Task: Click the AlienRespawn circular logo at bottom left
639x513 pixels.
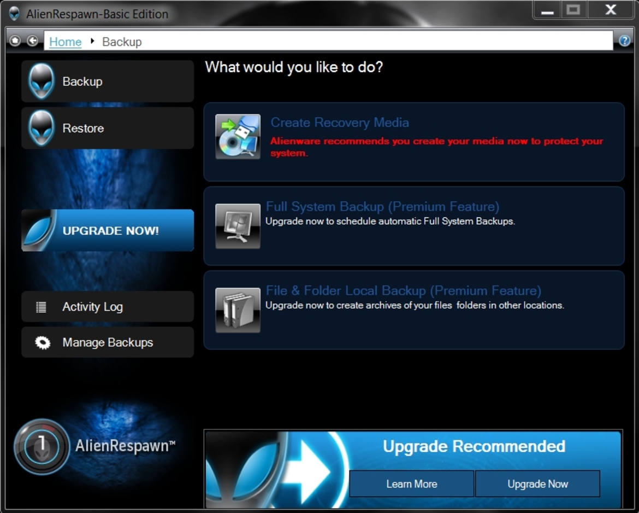Action: 42,446
